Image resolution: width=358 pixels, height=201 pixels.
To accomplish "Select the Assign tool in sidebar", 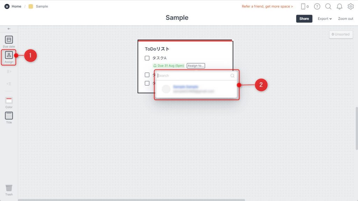I will (9, 57).
